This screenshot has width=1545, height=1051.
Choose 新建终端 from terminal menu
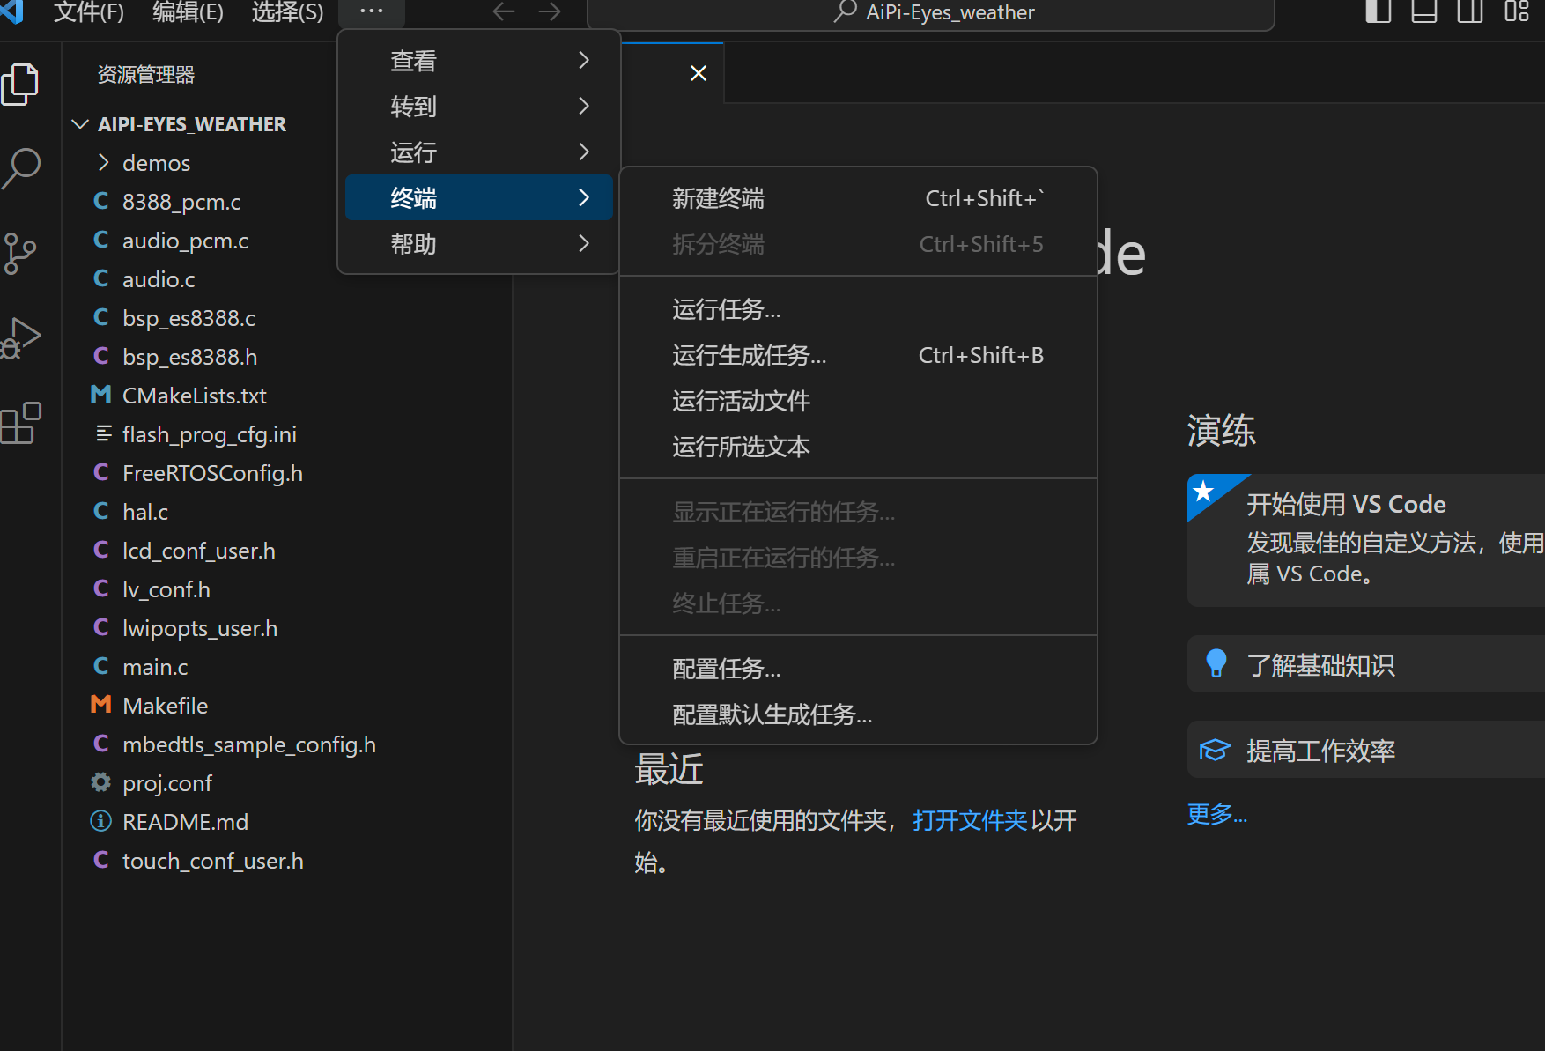[858, 198]
